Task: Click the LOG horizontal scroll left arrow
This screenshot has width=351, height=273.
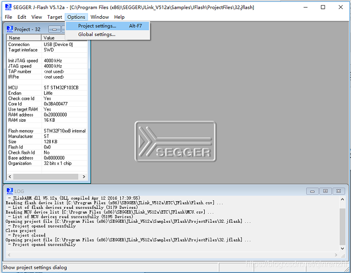Action: click(x=9, y=255)
